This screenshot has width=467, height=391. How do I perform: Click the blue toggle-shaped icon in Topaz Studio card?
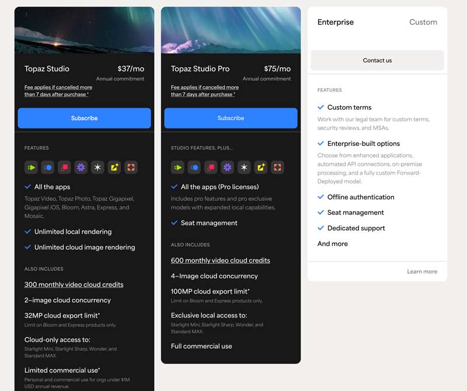pyautogui.click(x=48, y=167)
